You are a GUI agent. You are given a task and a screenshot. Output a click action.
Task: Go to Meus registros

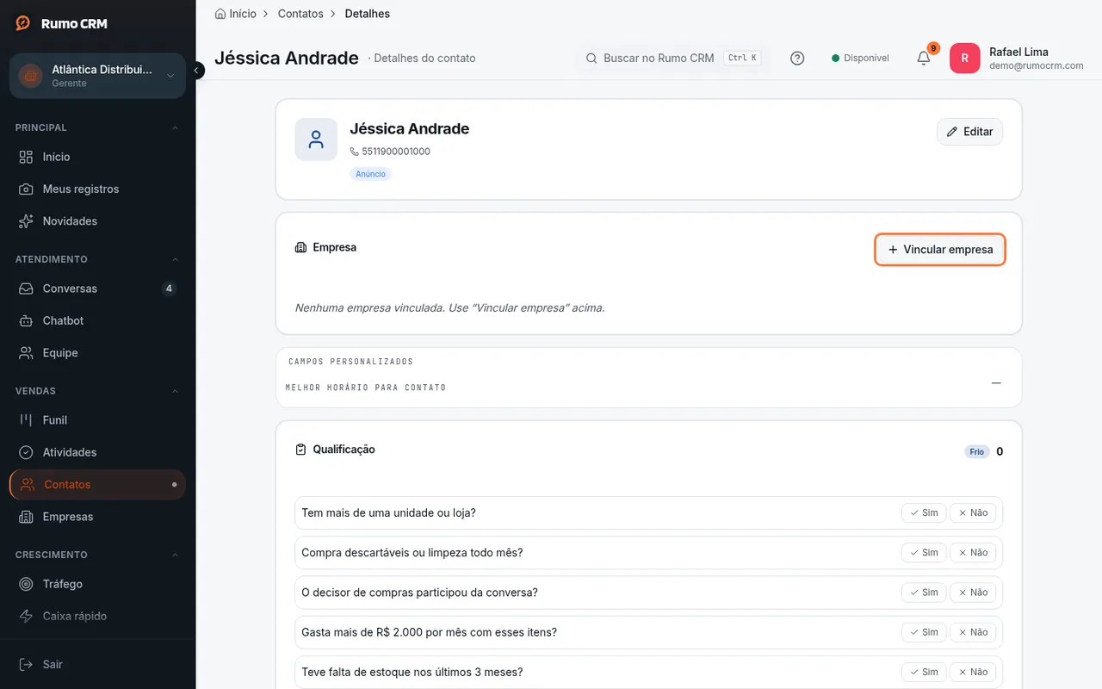97,189
